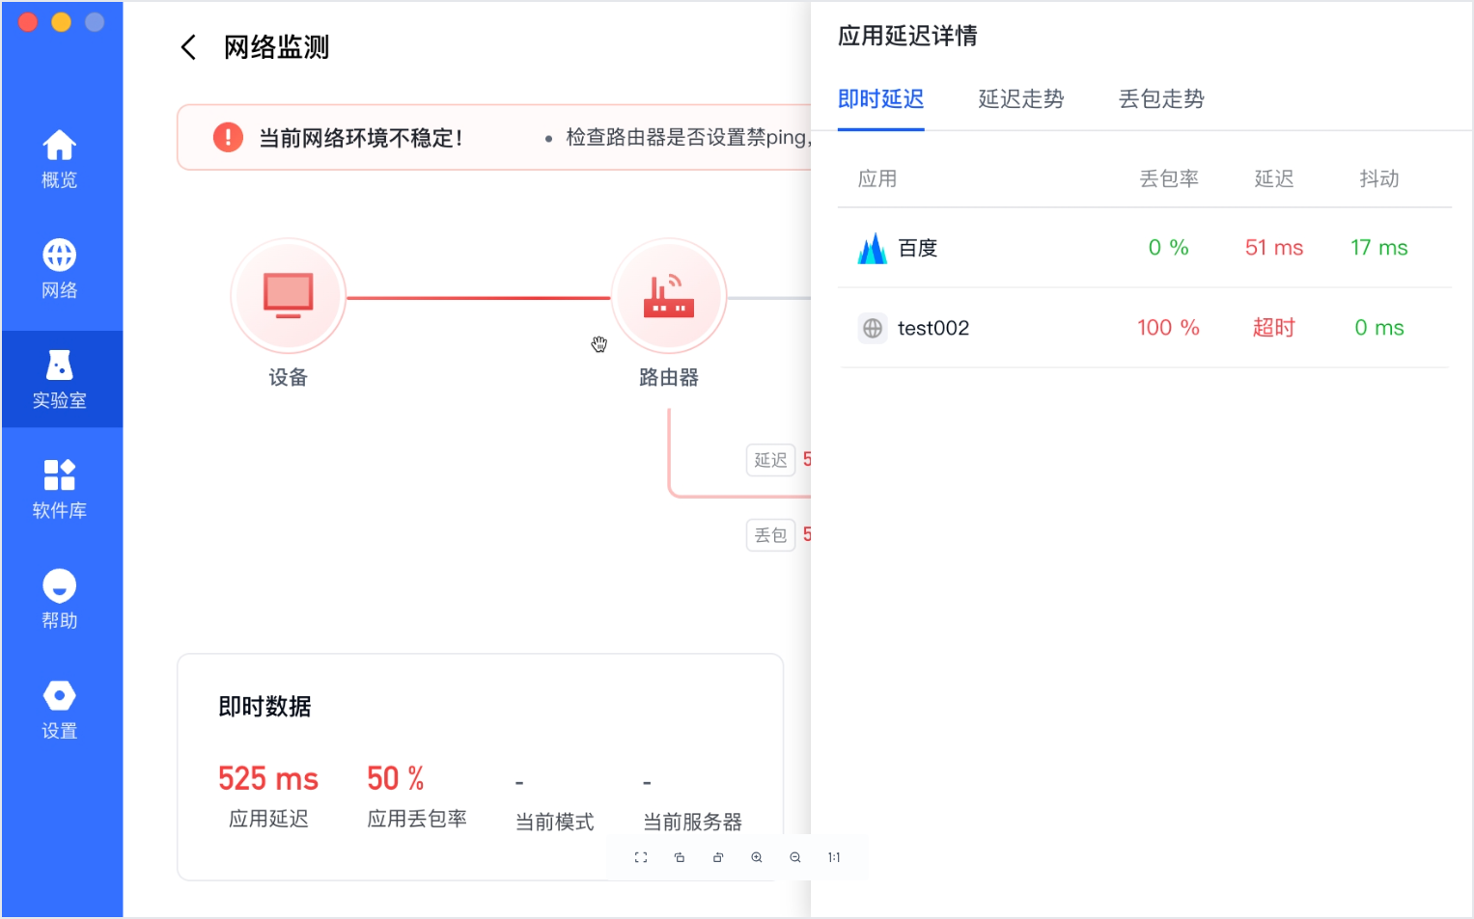Click the globe icon beside test002

coord(873,328)
